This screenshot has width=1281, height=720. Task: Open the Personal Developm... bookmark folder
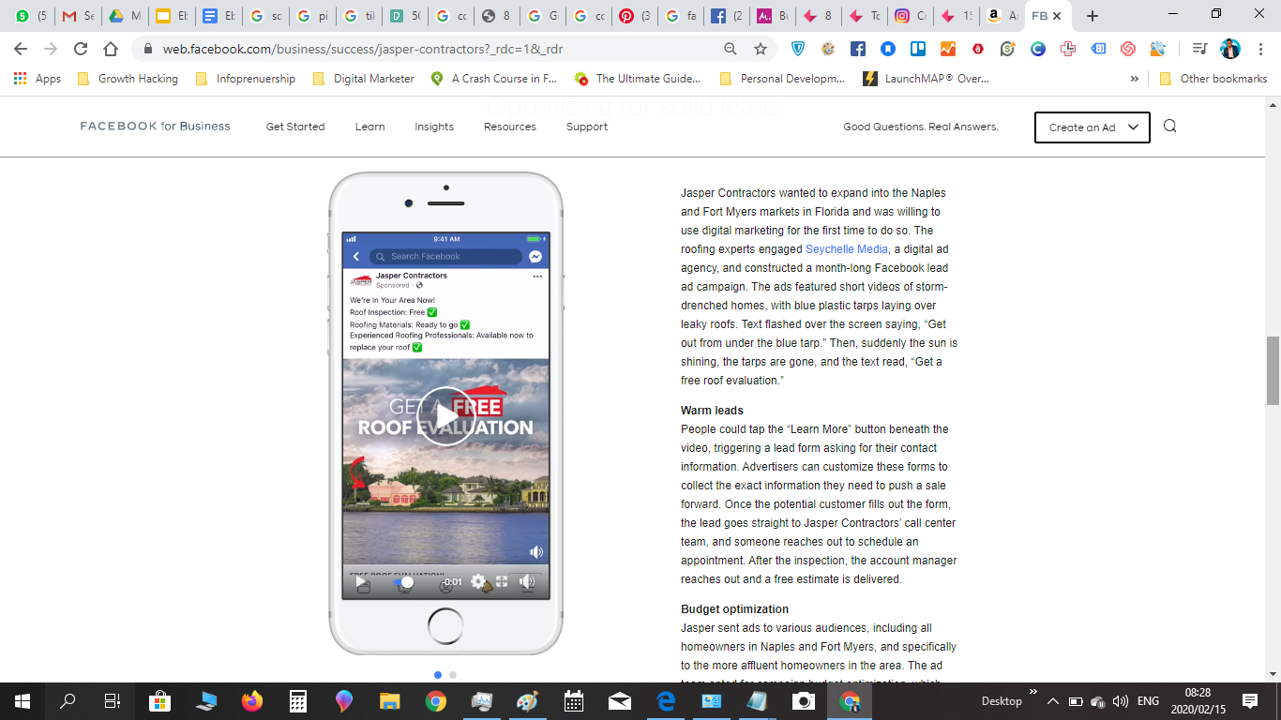click(782, 79)
